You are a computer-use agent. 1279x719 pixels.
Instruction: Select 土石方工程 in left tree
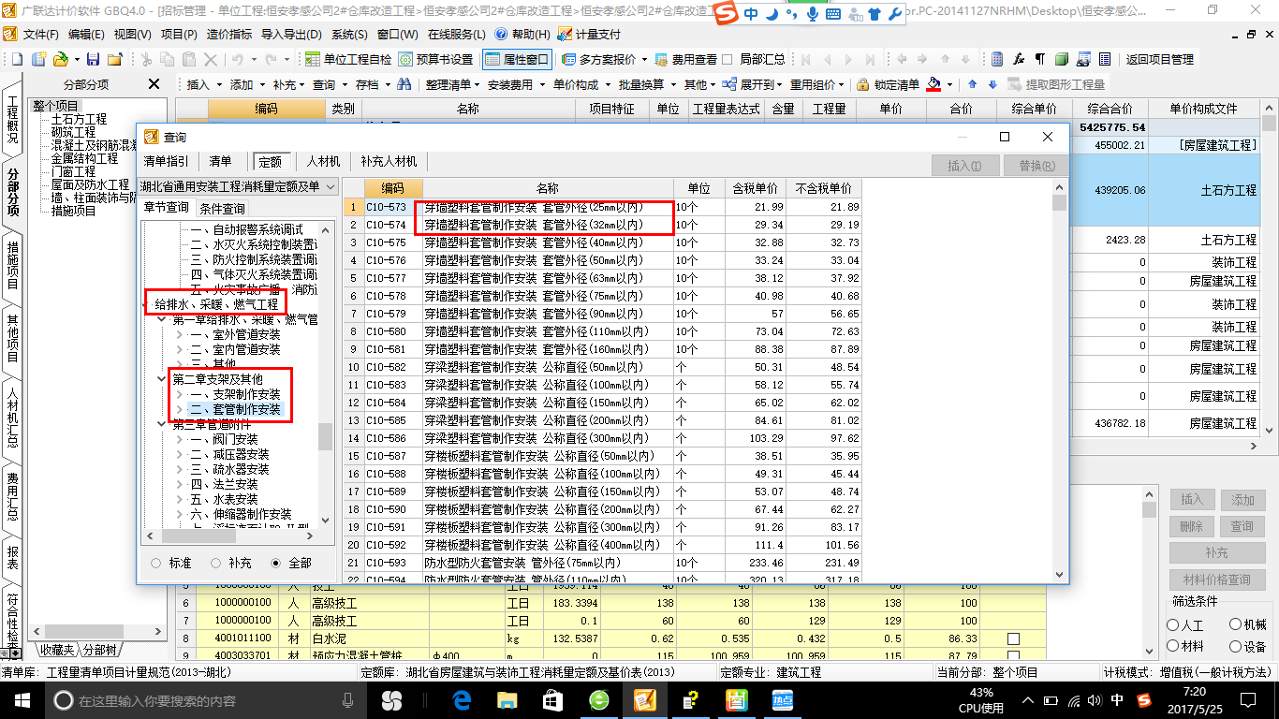pyautogui.click(x=79, y=120)
